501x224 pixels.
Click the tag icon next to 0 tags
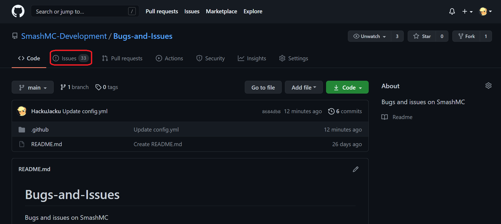point(98,87)
